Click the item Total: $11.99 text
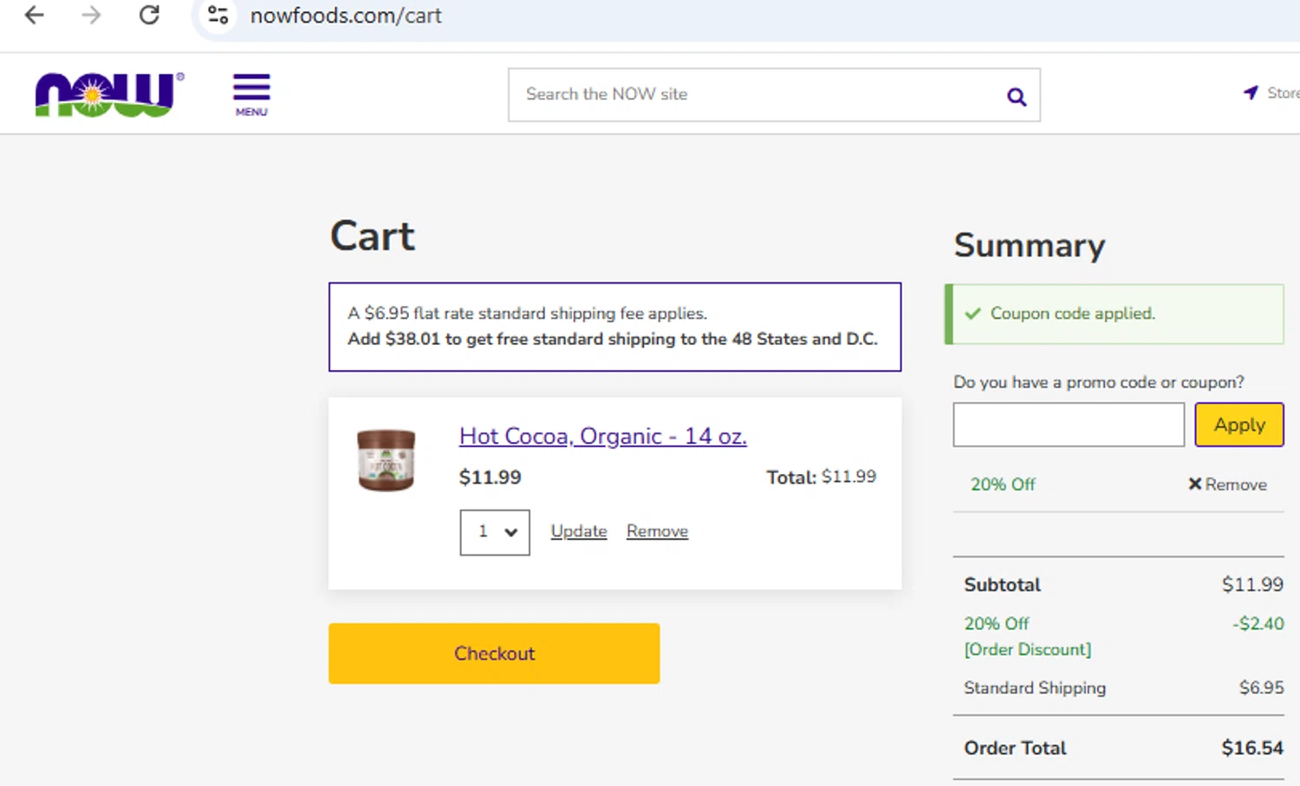This screenshot has width=1300, height=786. pyautogui.click(x=821, y=477)
